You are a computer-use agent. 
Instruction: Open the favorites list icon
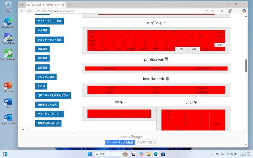[x=222, y=11]
